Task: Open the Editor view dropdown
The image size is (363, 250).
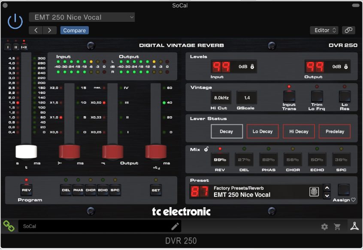Action: tap(324, 30)
